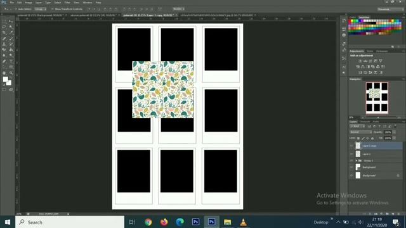
Task: Adjust the Navigator zoom slider
Action: 378,118
